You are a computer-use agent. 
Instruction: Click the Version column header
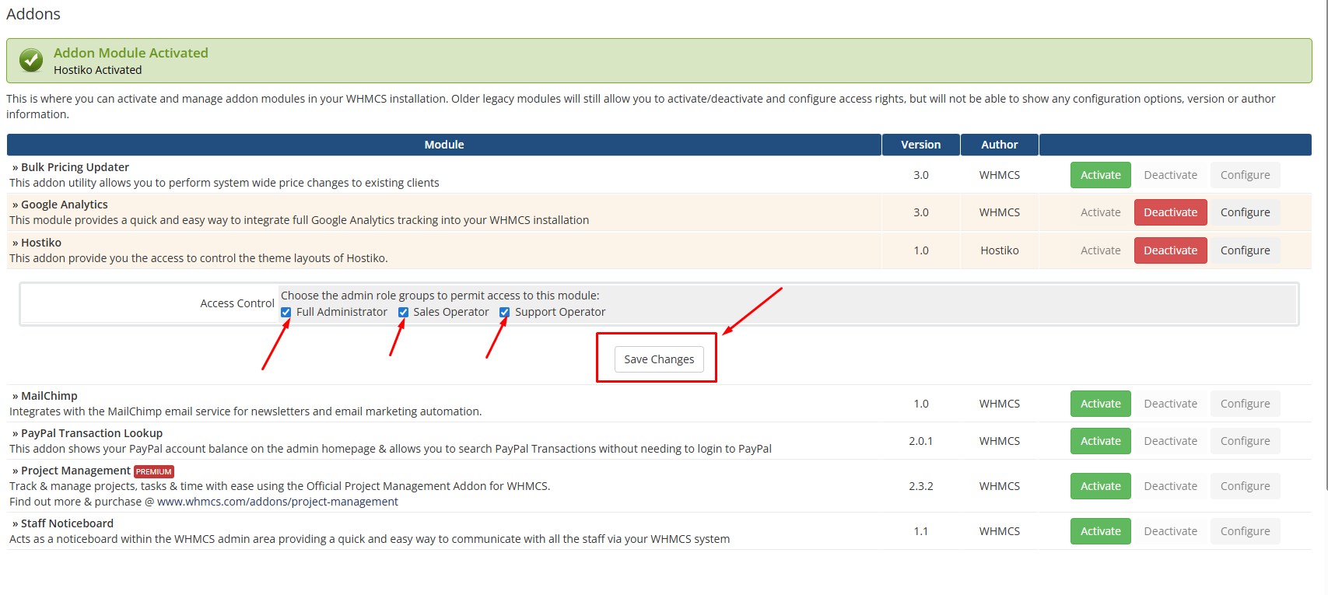(x=920, y=145)
